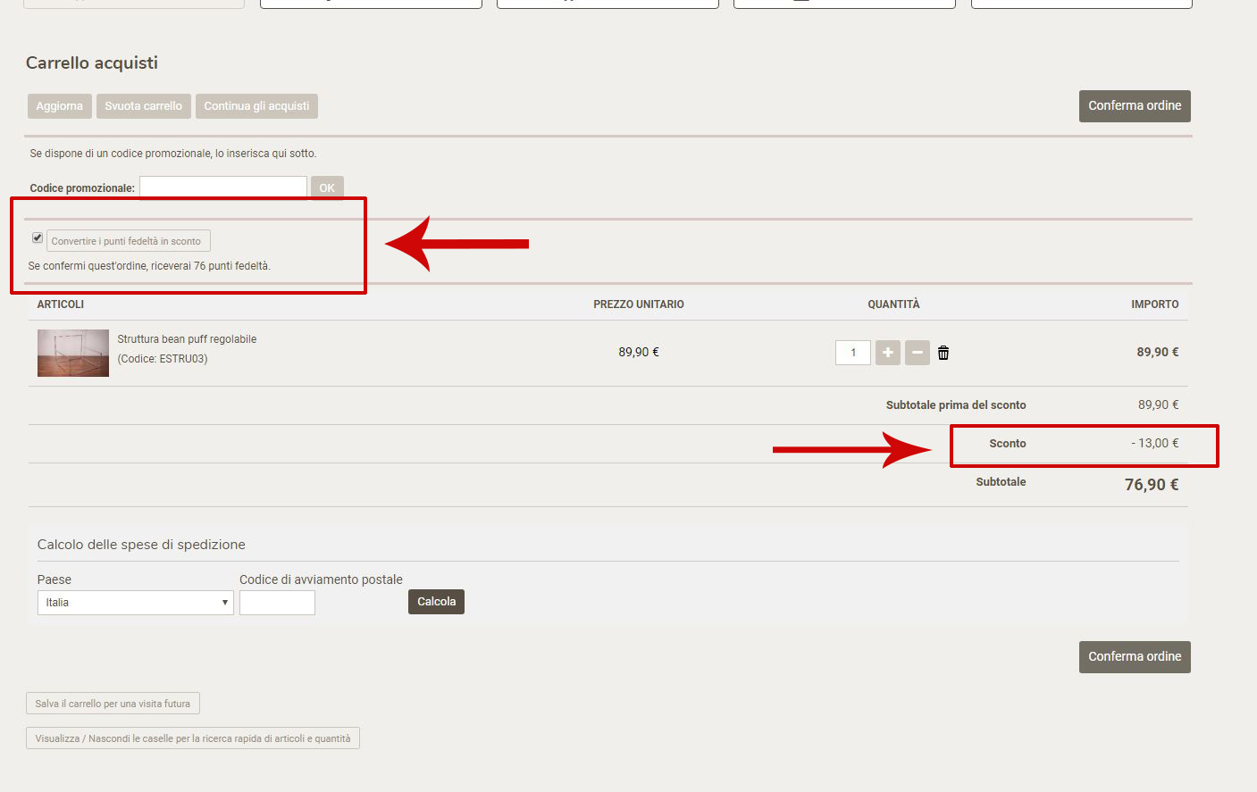Click Conferma ordine next to Continua gli acquisti
This screenshot has width=1257, height=792.
tap(1134, 106)
